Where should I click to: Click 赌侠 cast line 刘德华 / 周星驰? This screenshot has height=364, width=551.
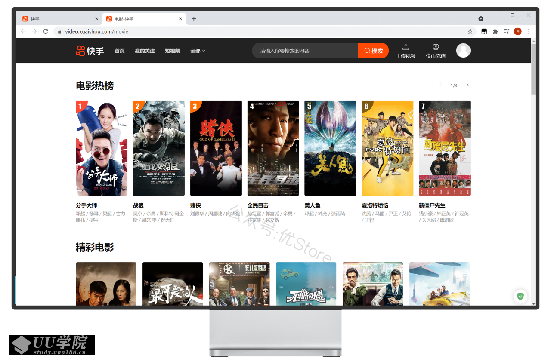tap(215, 214)
